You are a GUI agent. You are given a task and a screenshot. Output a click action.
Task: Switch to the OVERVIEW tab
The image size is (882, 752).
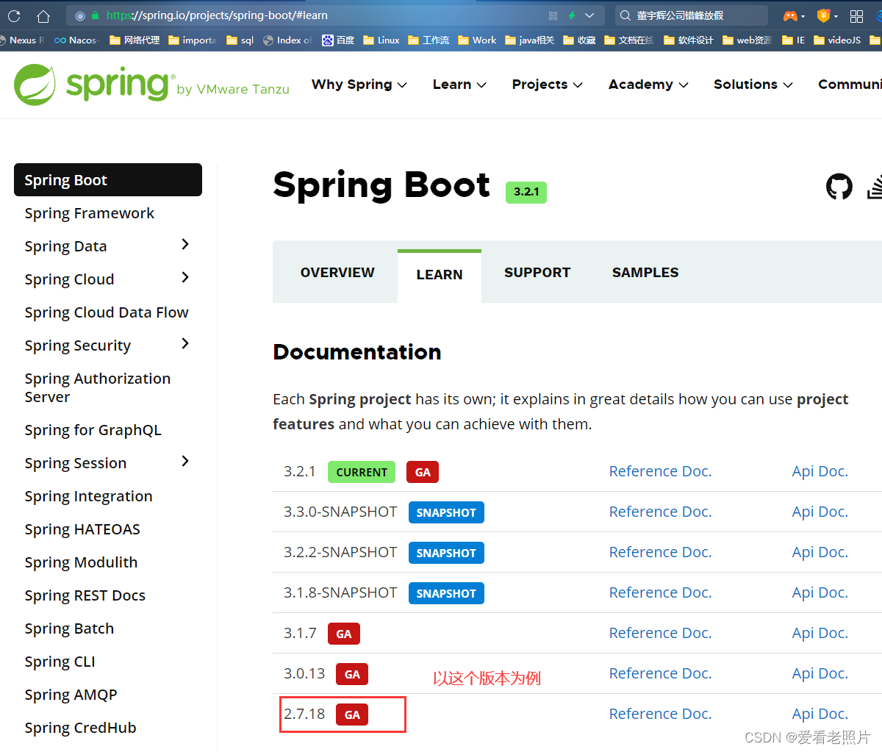337,273
